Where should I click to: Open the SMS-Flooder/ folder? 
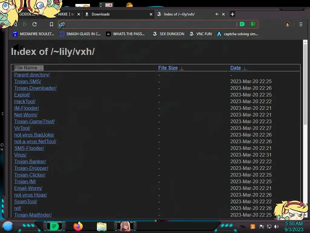(29, 148)
